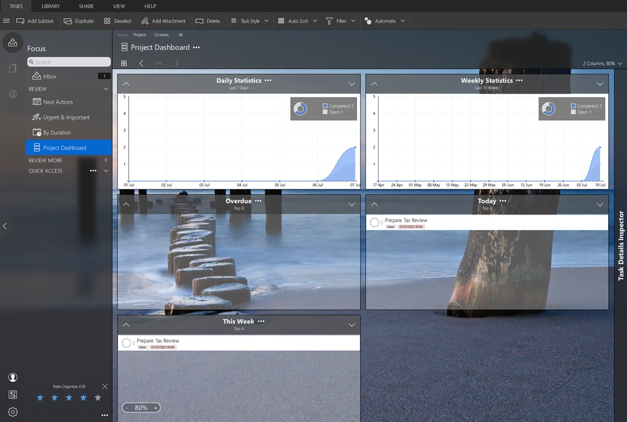
Task: Open the Auto Sort dropdown
Action: coord(298,21)
